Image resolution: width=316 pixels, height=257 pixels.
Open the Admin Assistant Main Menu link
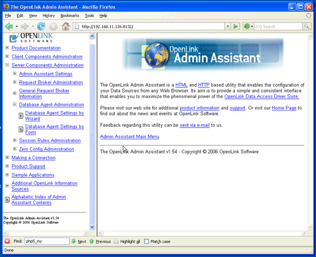pos(130,137)
